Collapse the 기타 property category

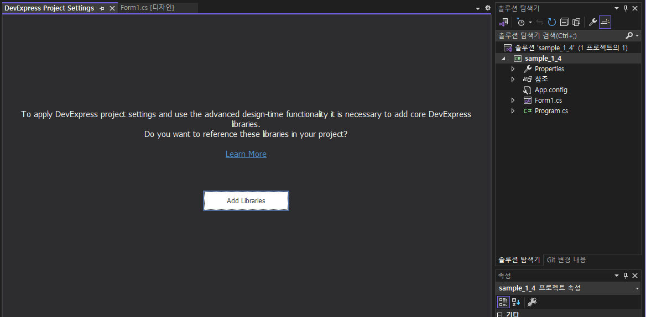pos(500,315)
